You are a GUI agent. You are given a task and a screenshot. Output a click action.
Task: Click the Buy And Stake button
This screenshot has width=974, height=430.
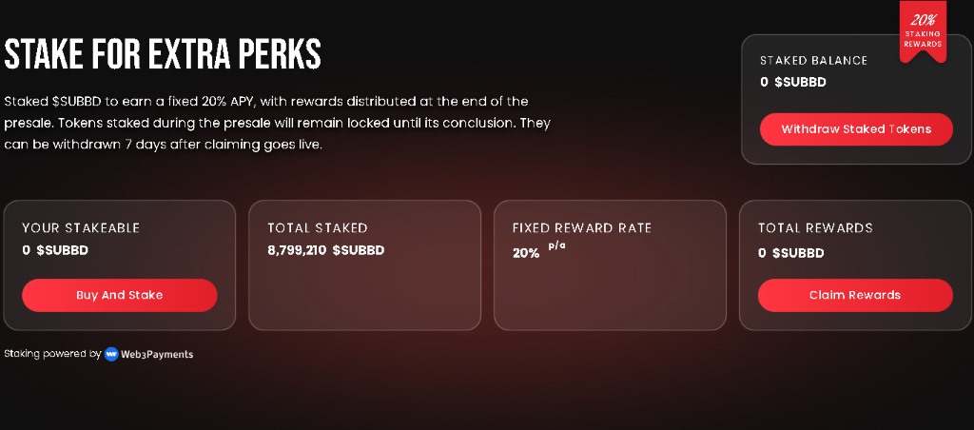(x=119, y=295)
